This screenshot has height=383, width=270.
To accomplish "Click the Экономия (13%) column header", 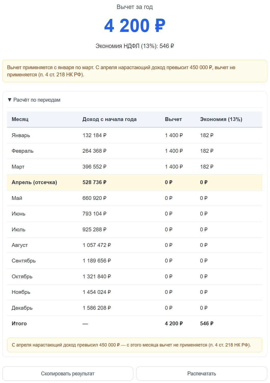I will click(x=221, y=119).
